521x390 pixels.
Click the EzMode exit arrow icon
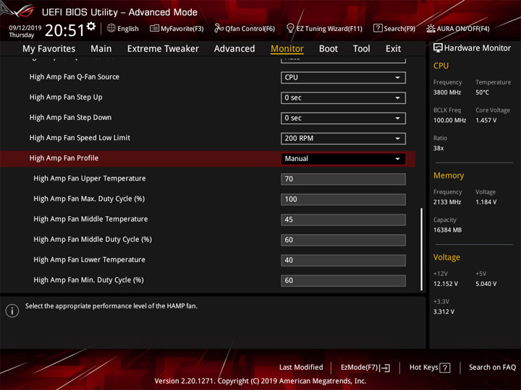pyautogui.click(x=385, y=368)
